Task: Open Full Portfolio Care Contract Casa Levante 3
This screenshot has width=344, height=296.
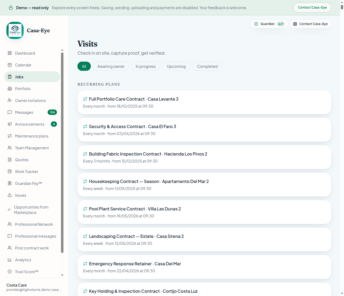Action: pyautogui.click(x=204, y=102)
